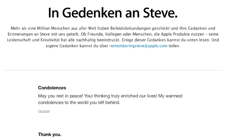Click the horizontal divider below the intro

pyautogui.click(x=113, y=70)
